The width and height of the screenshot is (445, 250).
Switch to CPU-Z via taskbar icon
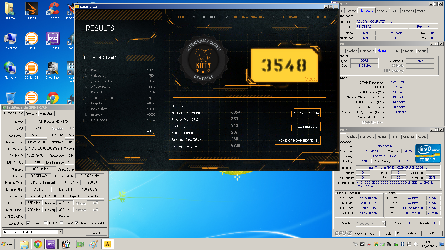point(51,244)
